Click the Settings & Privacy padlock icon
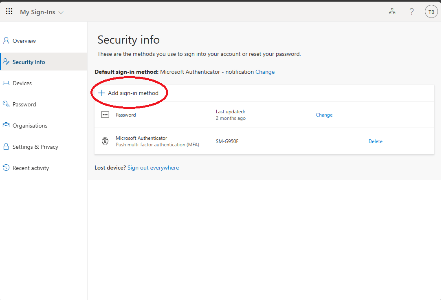The image size is (442, 300). (x=6, y=147)
